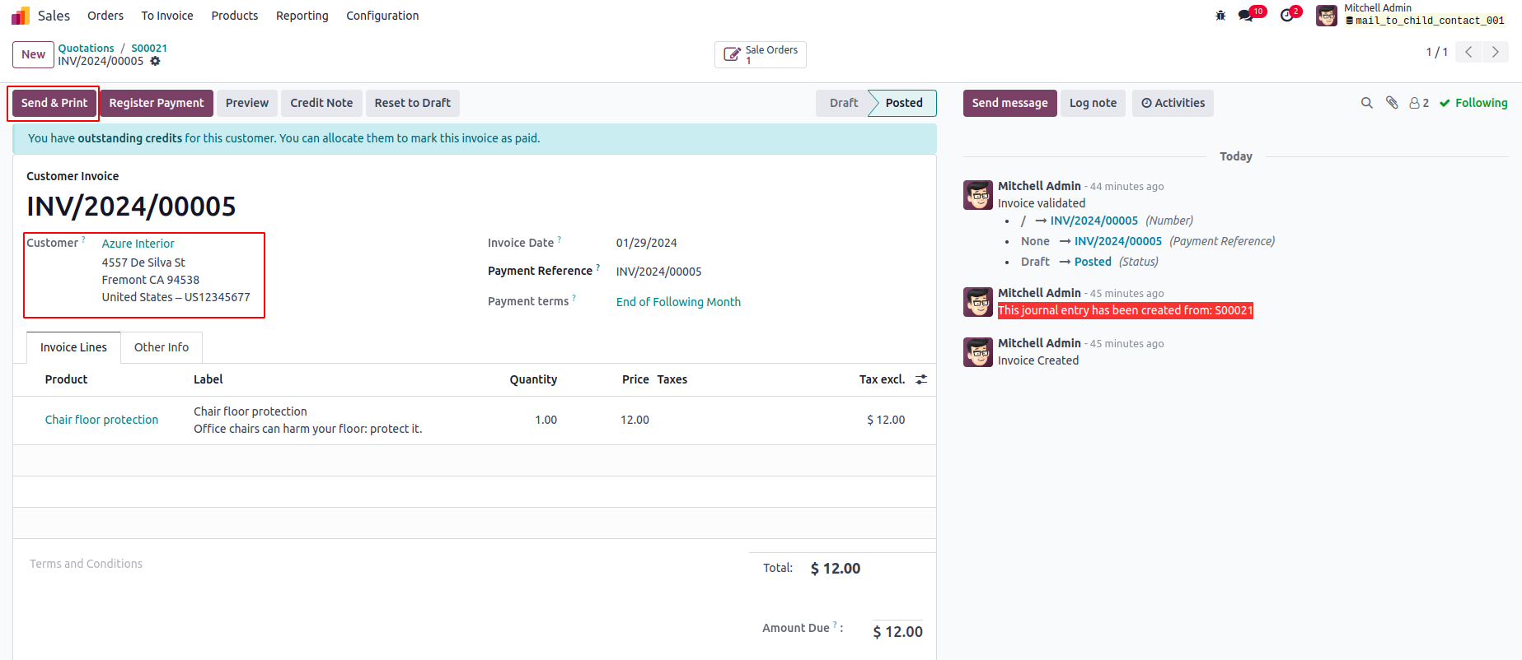Select the Draft status stage
The image size is (1522, 660).
843,103
